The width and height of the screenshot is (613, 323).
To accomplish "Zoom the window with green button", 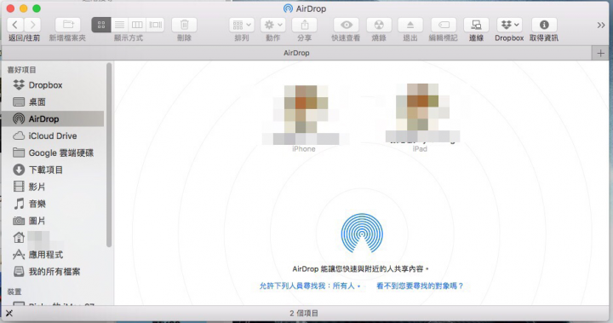I will click(37, 9).
